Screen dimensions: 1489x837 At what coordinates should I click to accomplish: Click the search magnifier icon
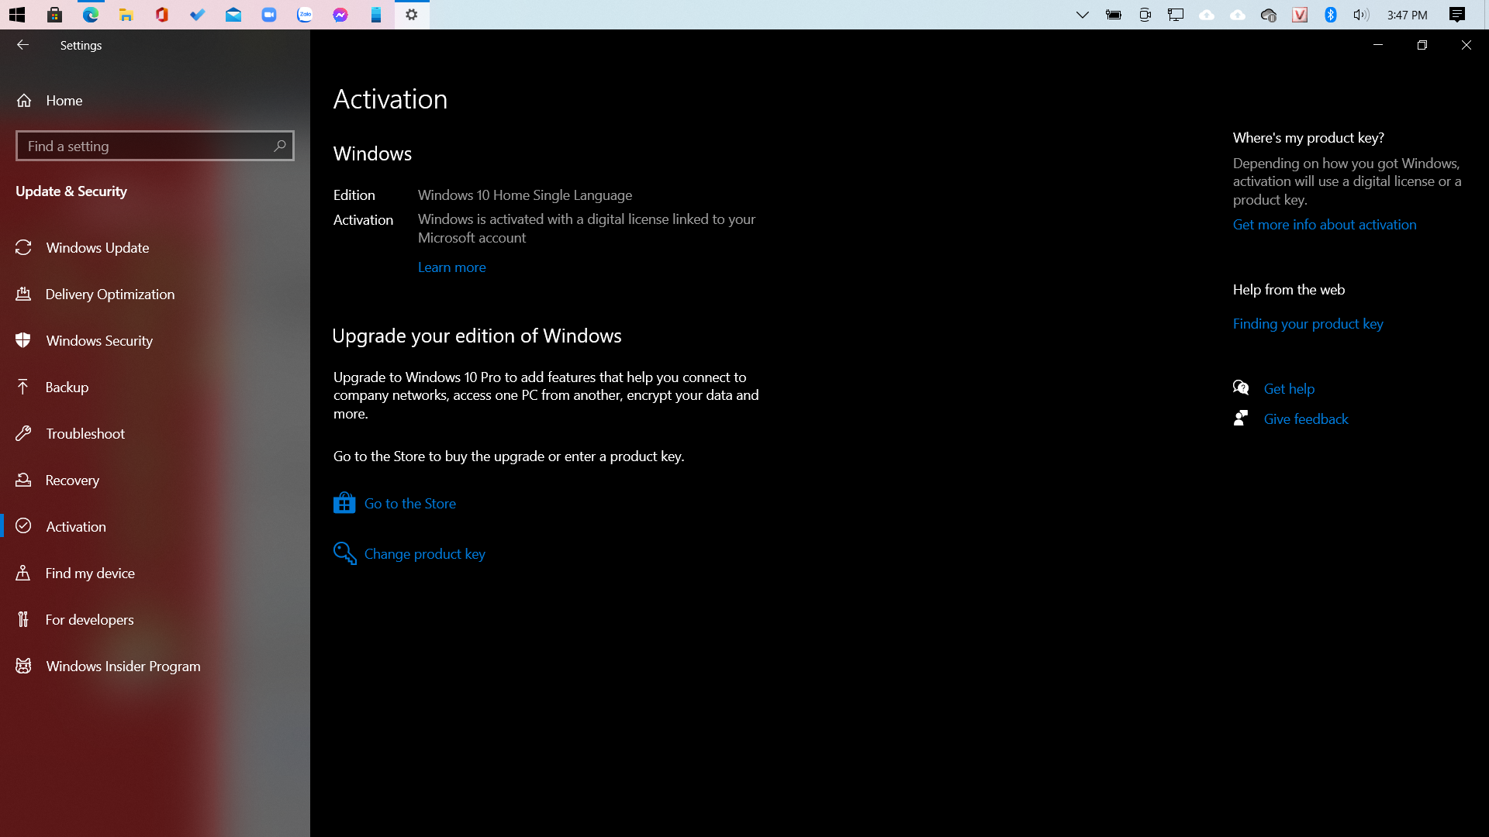[280, 146]
